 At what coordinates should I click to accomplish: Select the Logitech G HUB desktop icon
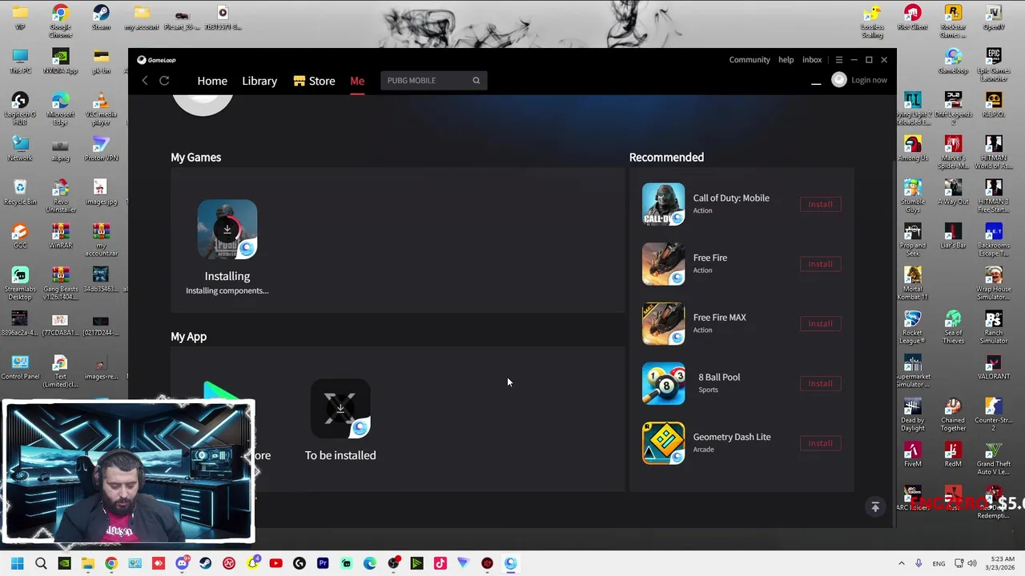20,109
